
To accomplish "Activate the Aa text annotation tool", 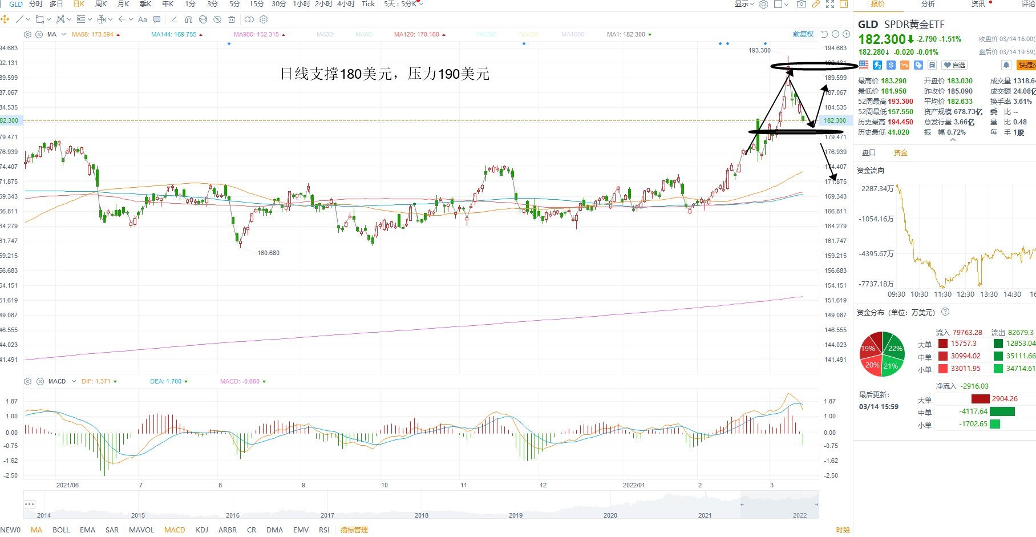I will (x=143, y=19).
